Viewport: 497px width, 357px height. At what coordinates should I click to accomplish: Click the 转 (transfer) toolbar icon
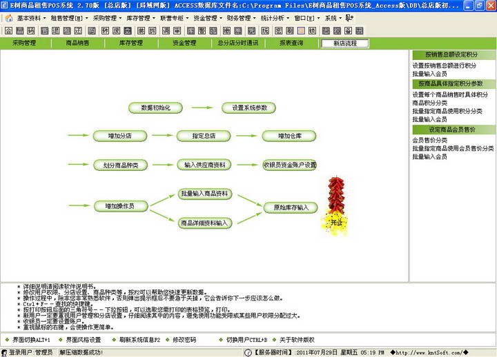(105, 31)
